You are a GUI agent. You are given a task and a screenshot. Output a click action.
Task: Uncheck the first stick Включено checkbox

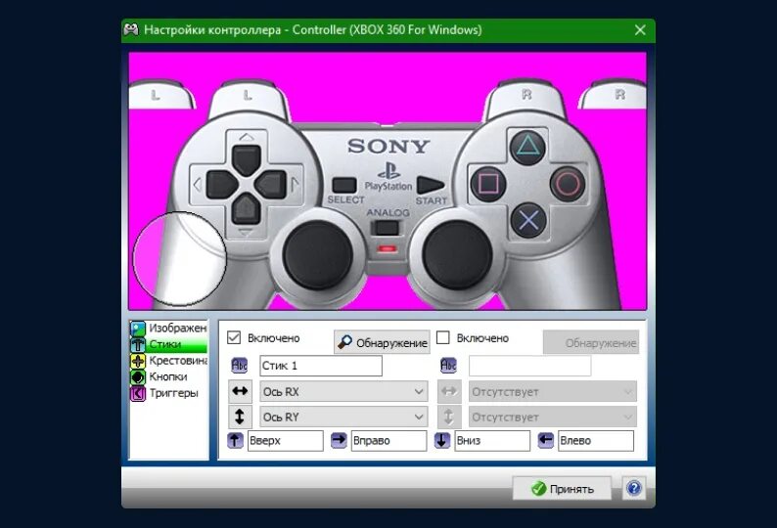pos(234,337)
